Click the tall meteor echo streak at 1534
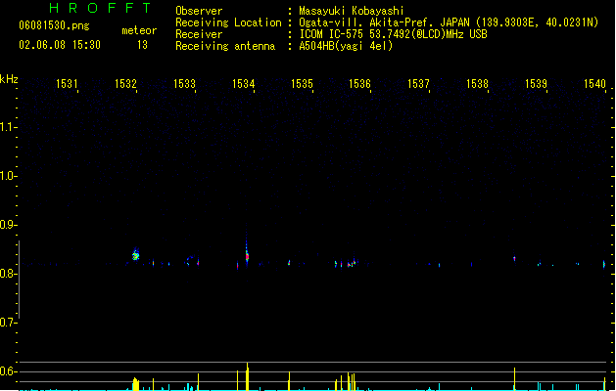 247,251
